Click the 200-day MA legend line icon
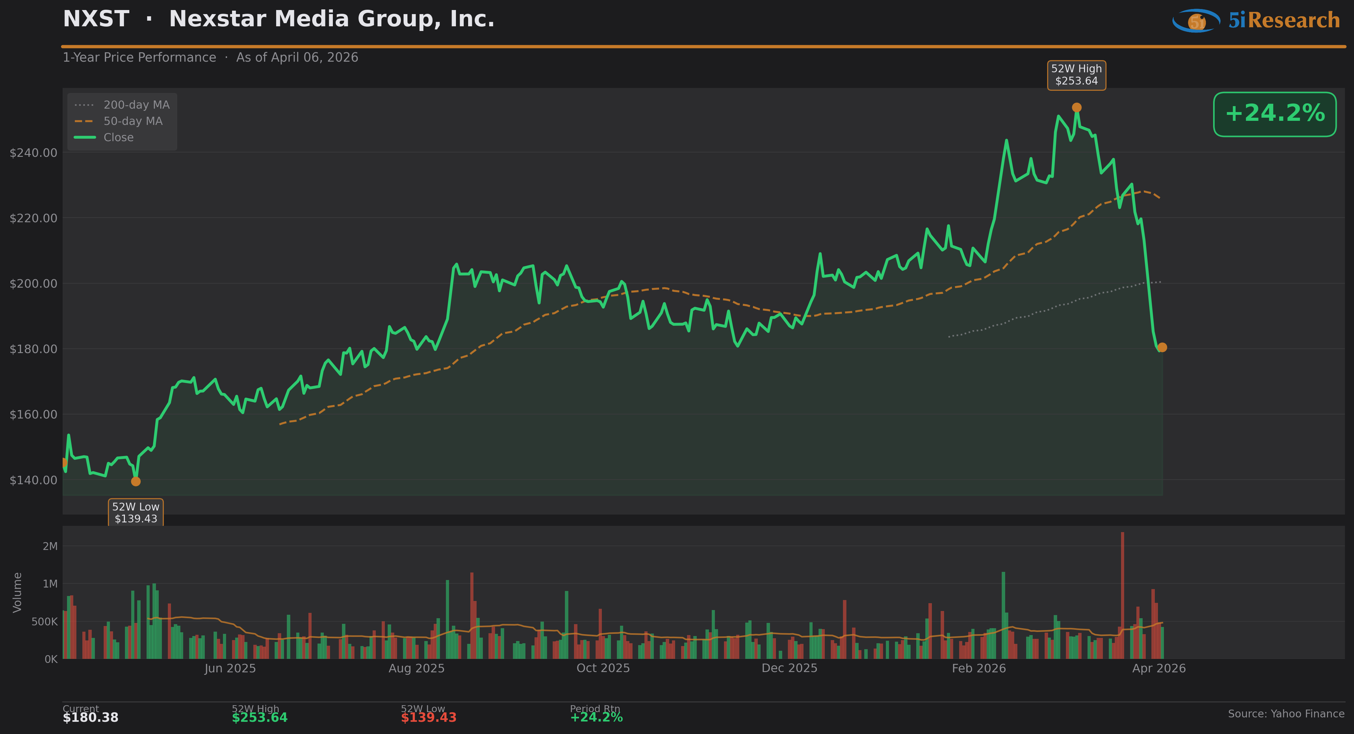This screenshot has width=1354, height=734. [84, 105]
